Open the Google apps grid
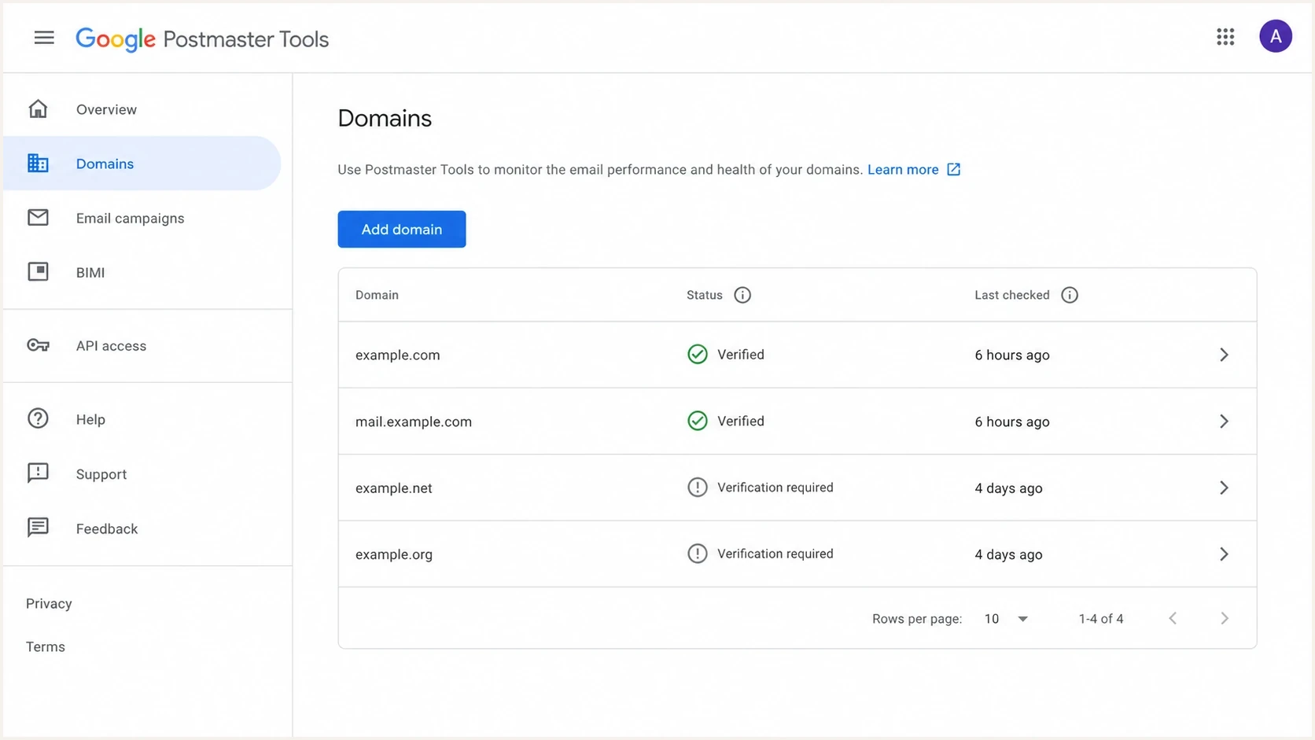The image size is (1315, 740). (x=1225, y=37)
